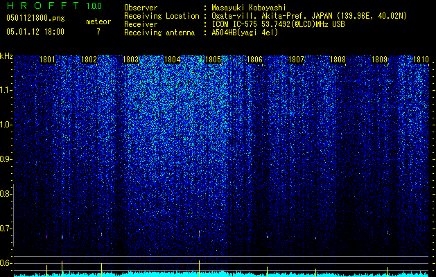The height and width of the screenshot is (277, 436).
Task: Click the observer name Masayuki Kobayashi
Action: 249,8
